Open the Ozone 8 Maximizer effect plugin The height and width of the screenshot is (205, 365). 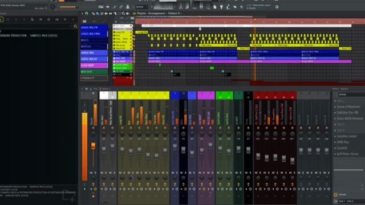tap(348, 107)
